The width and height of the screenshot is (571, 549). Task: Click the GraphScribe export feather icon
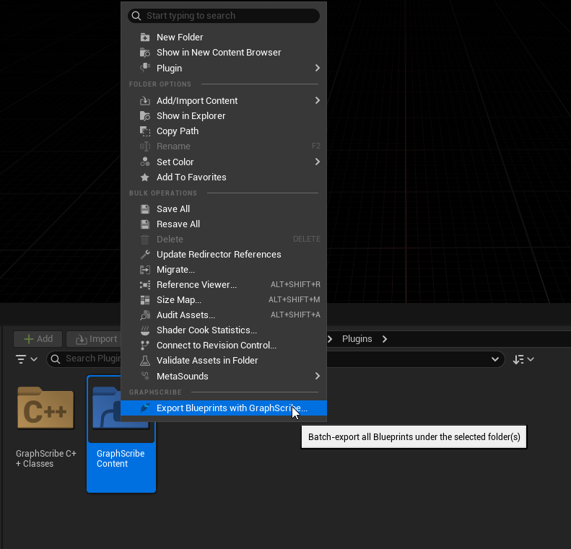point(145,408)
